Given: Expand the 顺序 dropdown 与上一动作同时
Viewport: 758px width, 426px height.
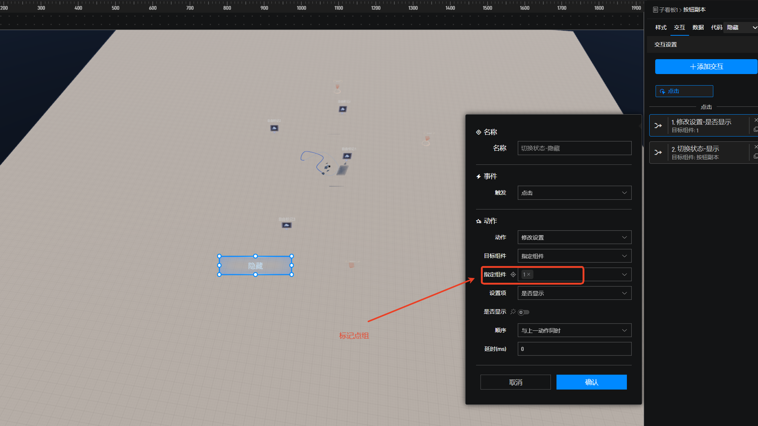Looking at the screenshot, I should (x=574, y=330).
